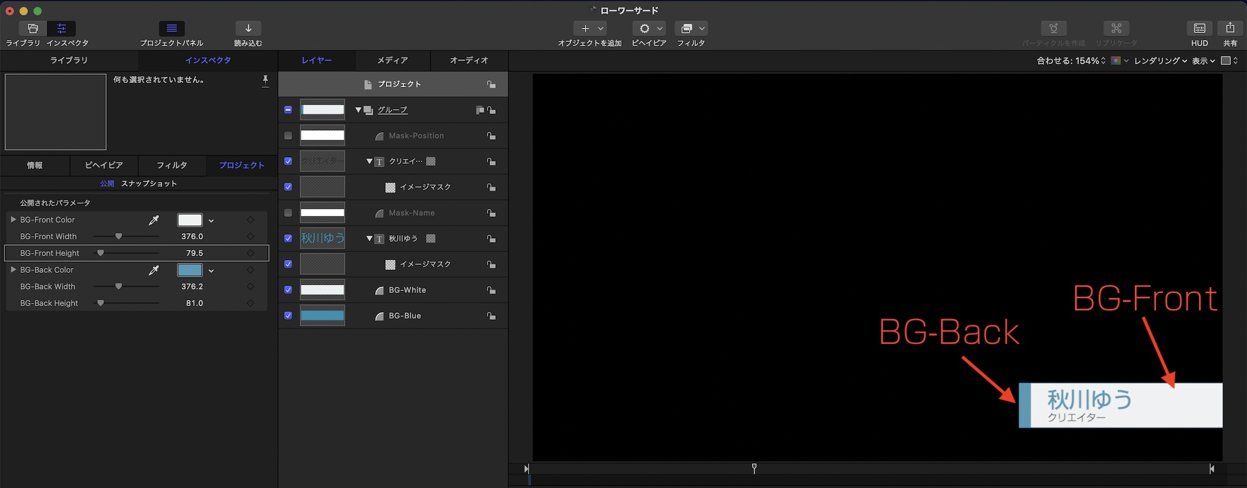1247x488 pixels.
Task: Click the BG-Front Color white swatch
Action: pyautogui.click(x=190, y=220)
